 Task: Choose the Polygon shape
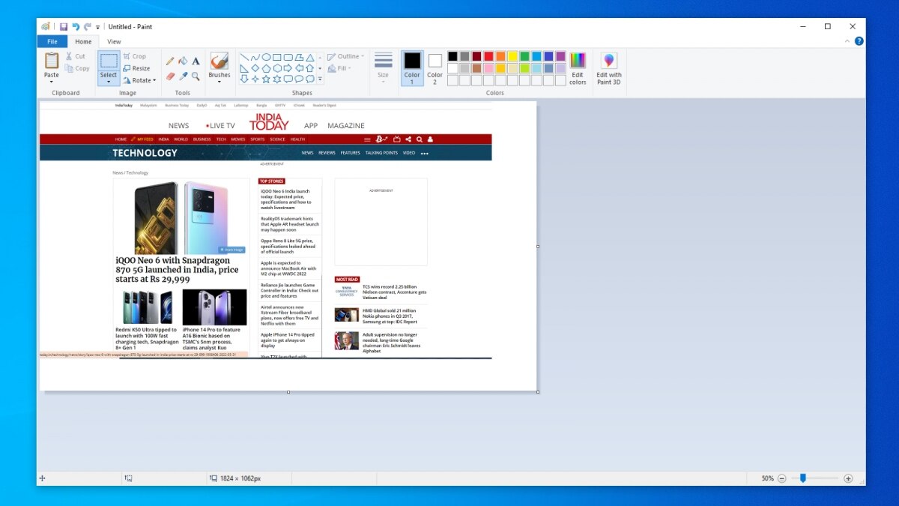299,57
